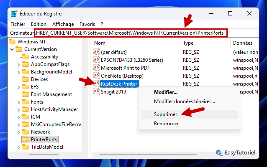Minimize the Registry Editor window
267x167 pixels.
click(211, 13)
